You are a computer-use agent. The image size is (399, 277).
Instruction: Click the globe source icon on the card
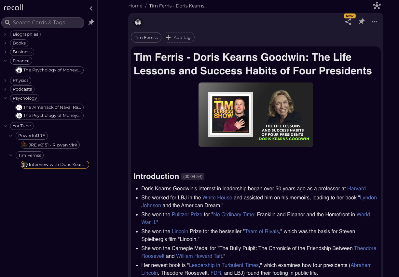coord(138,22)
